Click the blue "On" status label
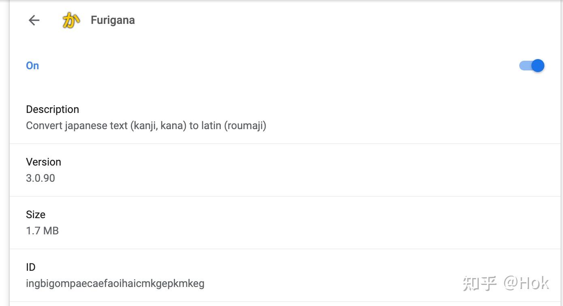This screenshot has height=306, width=563. [32, 66]
